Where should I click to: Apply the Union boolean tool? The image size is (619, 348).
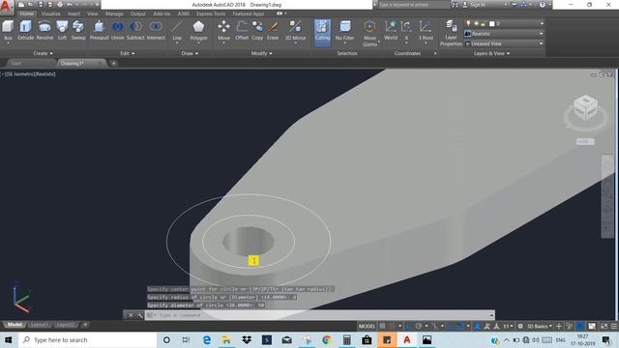coord(118,30)
